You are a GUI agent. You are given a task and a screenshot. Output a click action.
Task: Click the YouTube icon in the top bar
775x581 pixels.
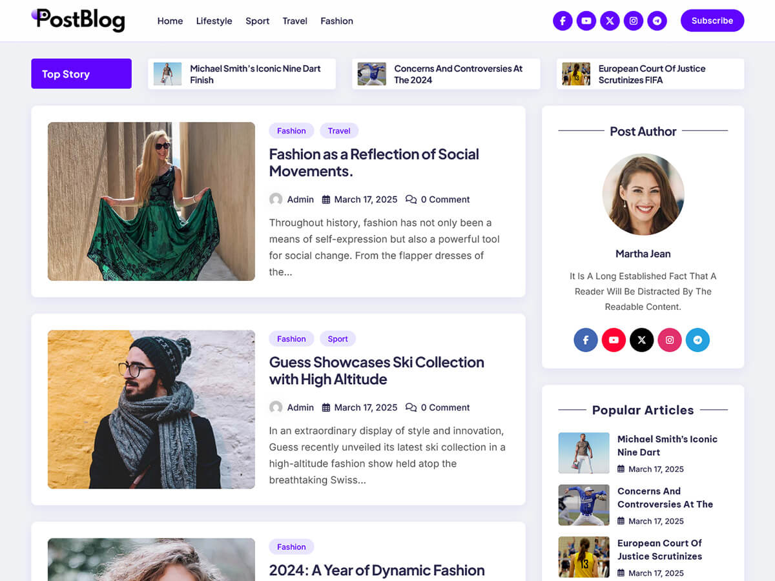click(586, 21)
